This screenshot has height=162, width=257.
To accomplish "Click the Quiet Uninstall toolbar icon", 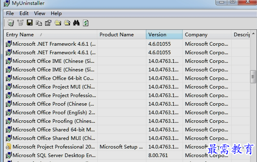I will pyautogui.click(x=20, y=23).
